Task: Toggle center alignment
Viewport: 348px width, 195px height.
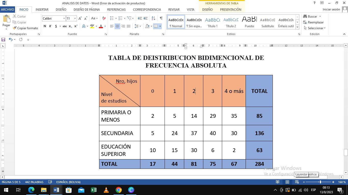Action: [x=117, y=26]
